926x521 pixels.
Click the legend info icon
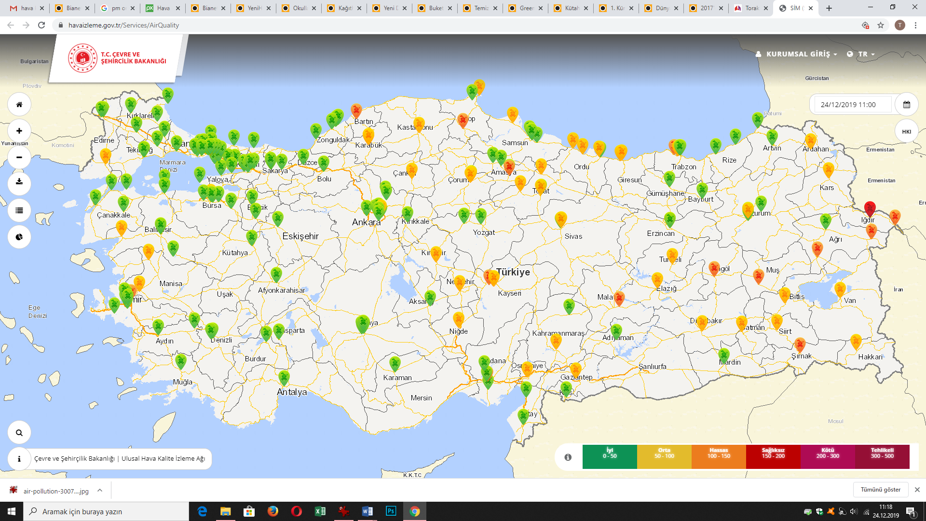point(568,457)
